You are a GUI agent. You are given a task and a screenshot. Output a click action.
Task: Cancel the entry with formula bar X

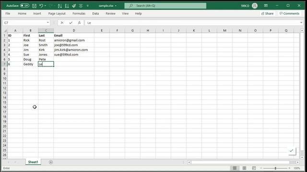click(x=62, y=23)
